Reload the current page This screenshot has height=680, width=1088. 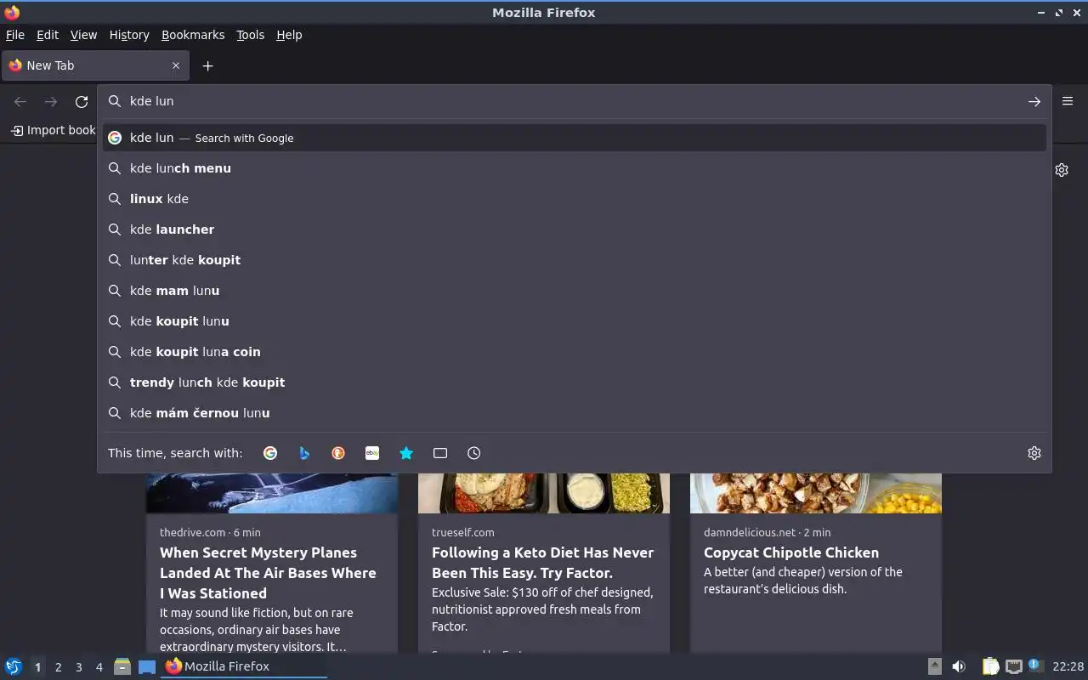click(82, 101)
